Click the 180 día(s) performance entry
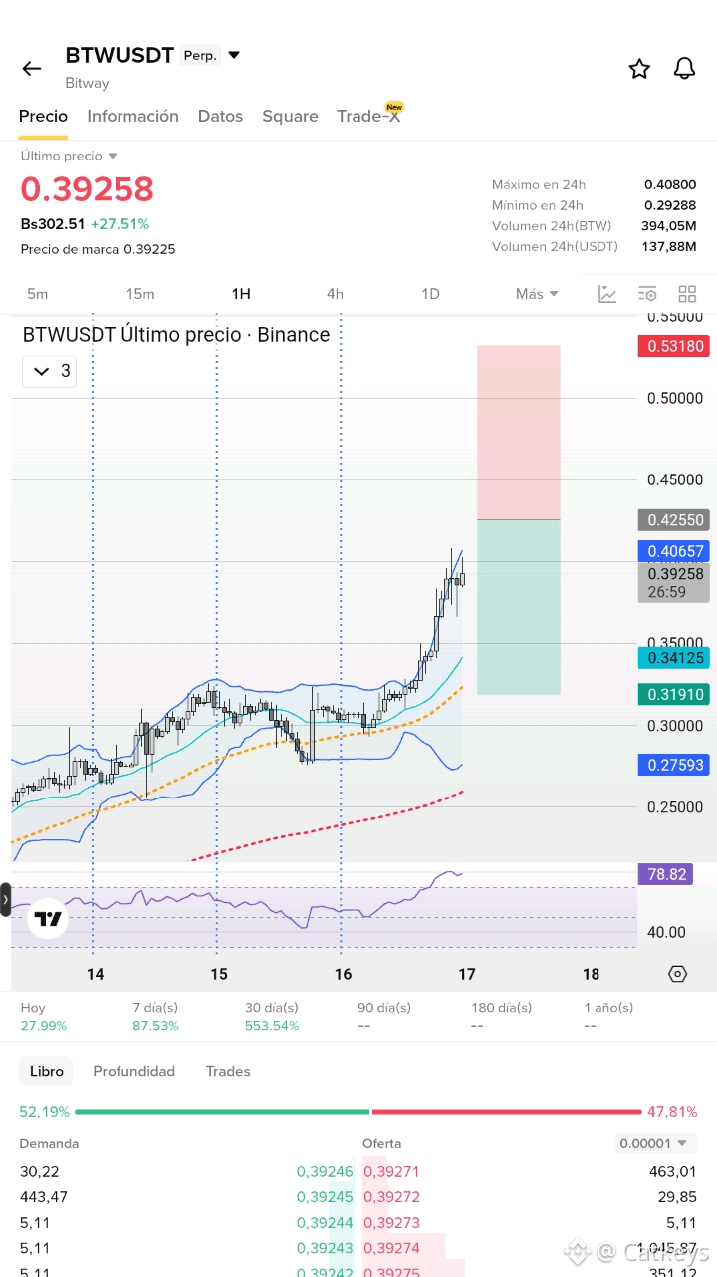This screenshot has width=717, height=1277. [x=501, y=1017]
